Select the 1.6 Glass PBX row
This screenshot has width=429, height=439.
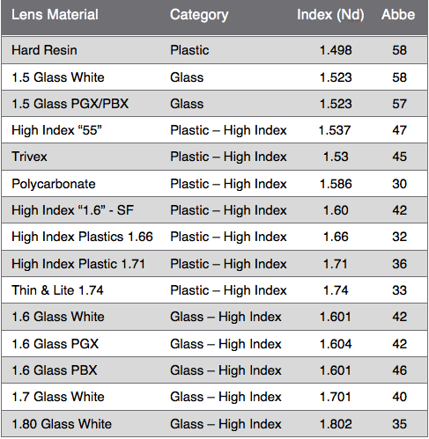(214, 370)
